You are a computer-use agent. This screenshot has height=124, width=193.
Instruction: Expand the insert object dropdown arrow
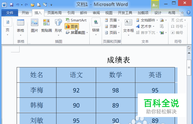(166, 33)
